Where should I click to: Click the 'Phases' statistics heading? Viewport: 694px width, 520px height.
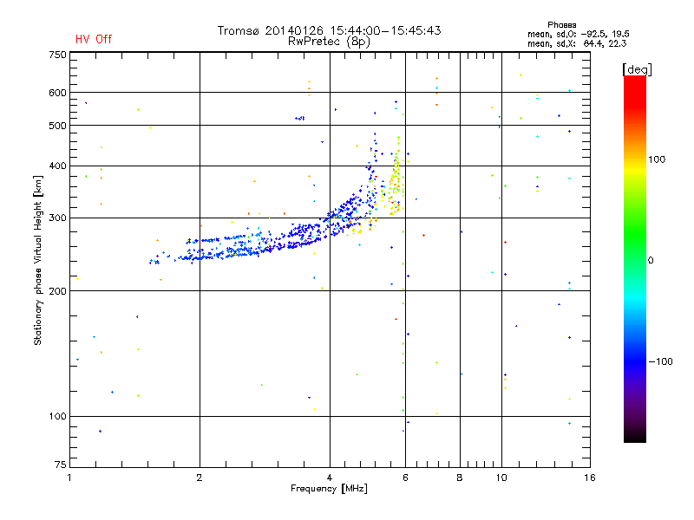coord(561,25)
